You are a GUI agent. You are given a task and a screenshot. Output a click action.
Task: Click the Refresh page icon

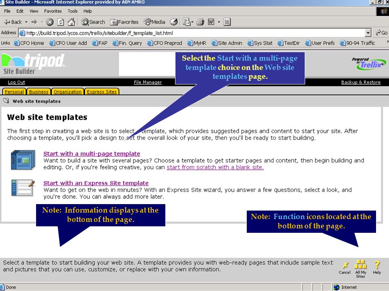pyautogui.click(x=60, y=22)
